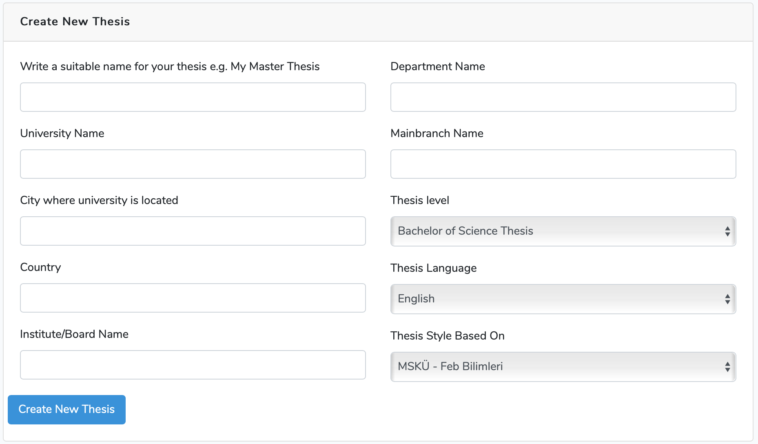Click the 'Country' label text
Viewport: 758px width, 444px height.
click(x=40, y=267)
